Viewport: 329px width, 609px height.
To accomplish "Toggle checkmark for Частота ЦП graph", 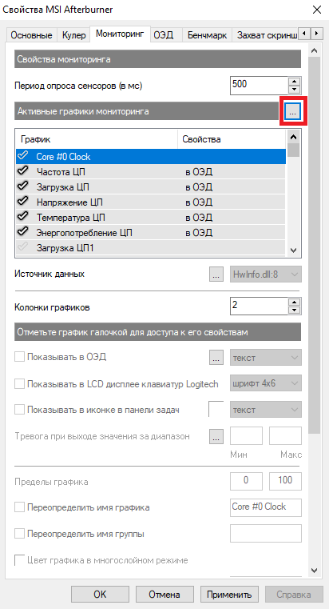I will point(23,171).
